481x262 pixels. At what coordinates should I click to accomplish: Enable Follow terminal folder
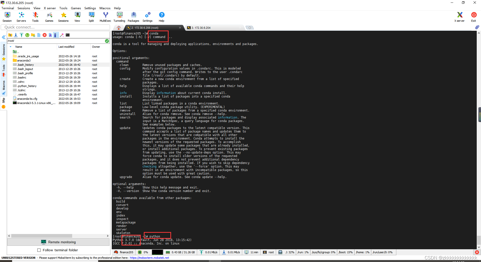point(39,250)
